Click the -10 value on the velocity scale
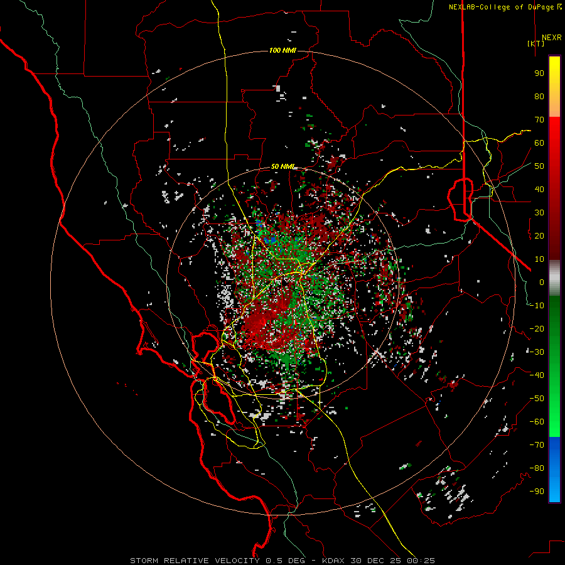Image resolution: width=565 pixels, height=565 pixels. tap(537, 306)
